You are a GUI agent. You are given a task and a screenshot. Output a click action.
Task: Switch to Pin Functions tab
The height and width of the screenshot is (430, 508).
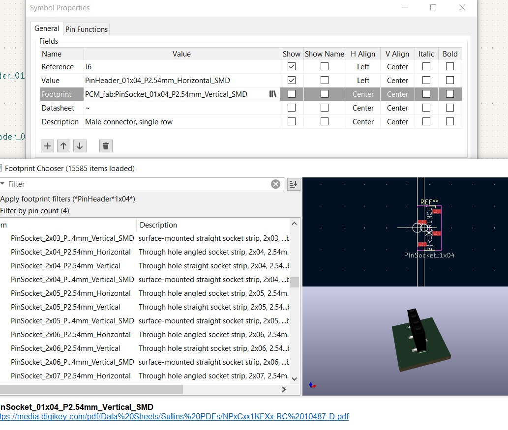click(x=87, y=29)
